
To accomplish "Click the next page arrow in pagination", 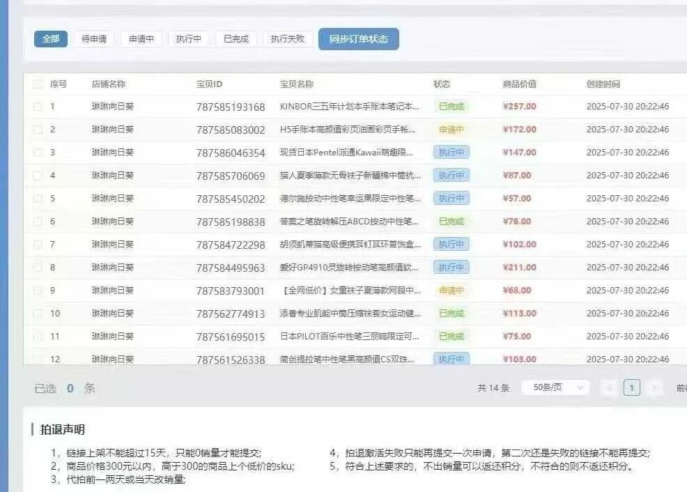I will pos(654,388).
